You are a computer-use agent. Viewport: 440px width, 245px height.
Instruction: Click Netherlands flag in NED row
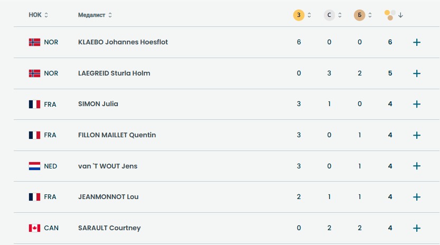34,166
